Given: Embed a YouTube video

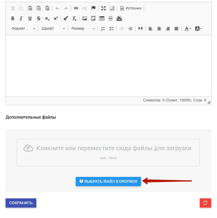Looking at the screenshot, I should (119, 18).
